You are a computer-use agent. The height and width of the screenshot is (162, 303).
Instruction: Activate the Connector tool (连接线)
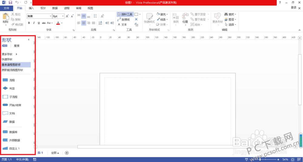pyautogui.click(x=124, y=19)
